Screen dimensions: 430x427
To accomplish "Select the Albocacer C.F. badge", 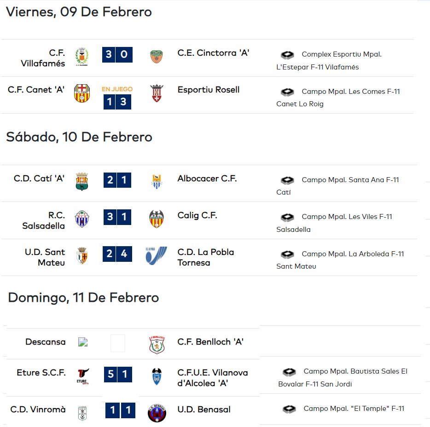I will pyautogui.click(x=157, y=182).
